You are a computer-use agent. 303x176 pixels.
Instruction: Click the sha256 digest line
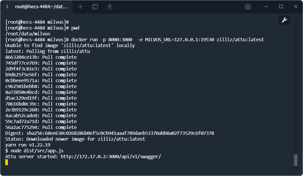click(x=109, y=133)
